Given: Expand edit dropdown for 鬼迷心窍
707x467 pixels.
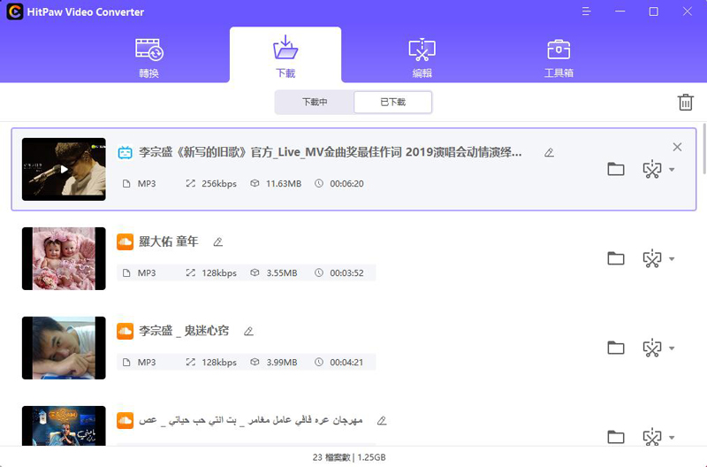Looking at the screenshot, I should pyautogui.click(x=672, y=348).
